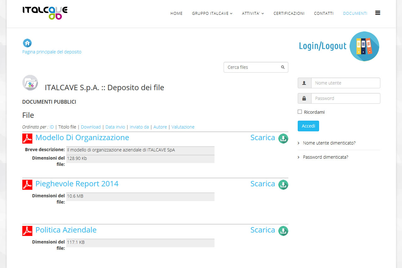This screenshot has width=402, height=268.
Task: Click the magnifier icon in the Cerca files box
Action: [283, 67]
